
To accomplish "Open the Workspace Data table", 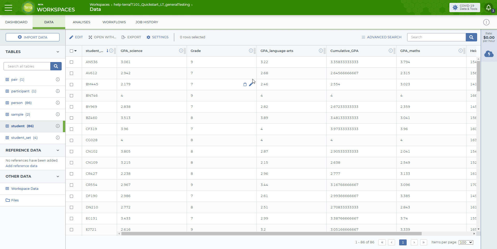I will [25, 188].
